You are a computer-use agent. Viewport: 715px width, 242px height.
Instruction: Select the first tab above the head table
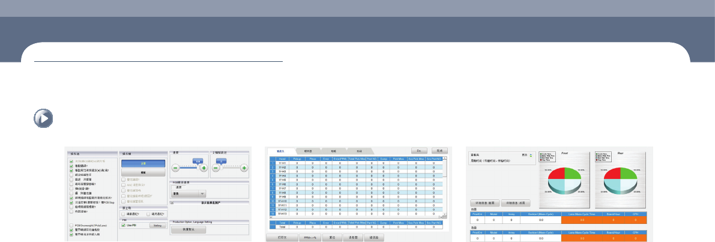pos(280,151)
